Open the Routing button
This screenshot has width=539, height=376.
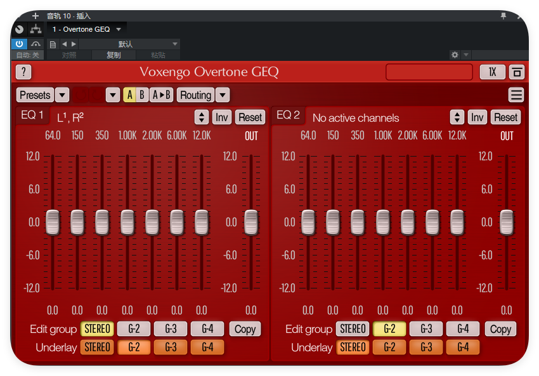point(195,95)
